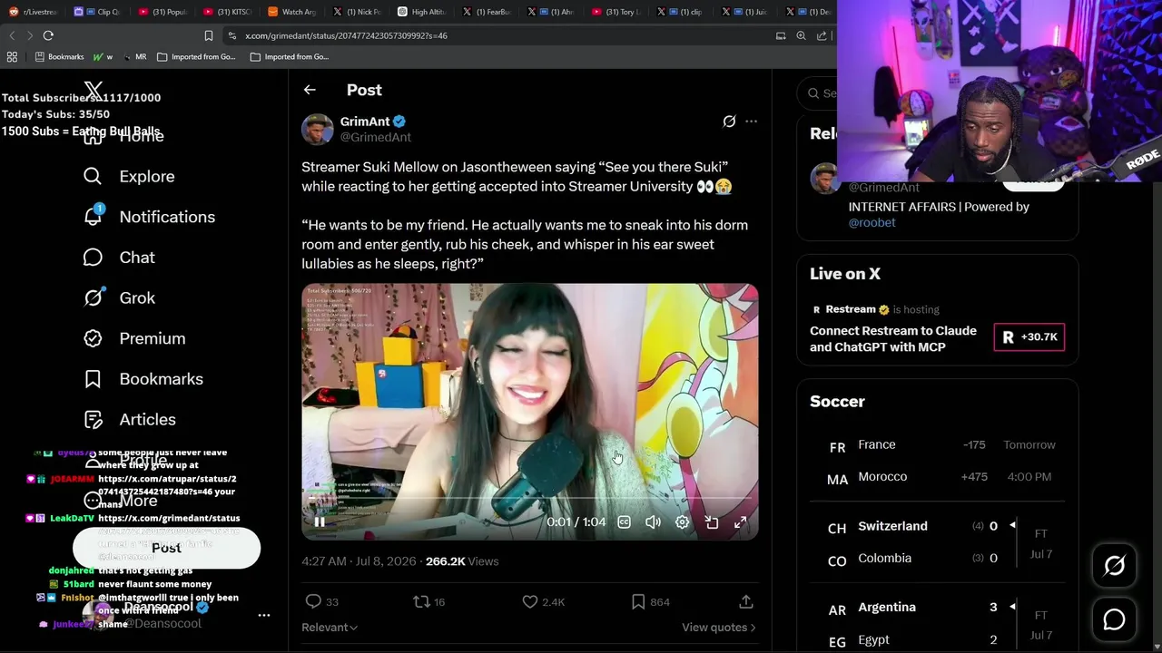Toggle closed captions on the video
Screen dimensions: 1162x653
pyautogui.click(x=624, y=521)
